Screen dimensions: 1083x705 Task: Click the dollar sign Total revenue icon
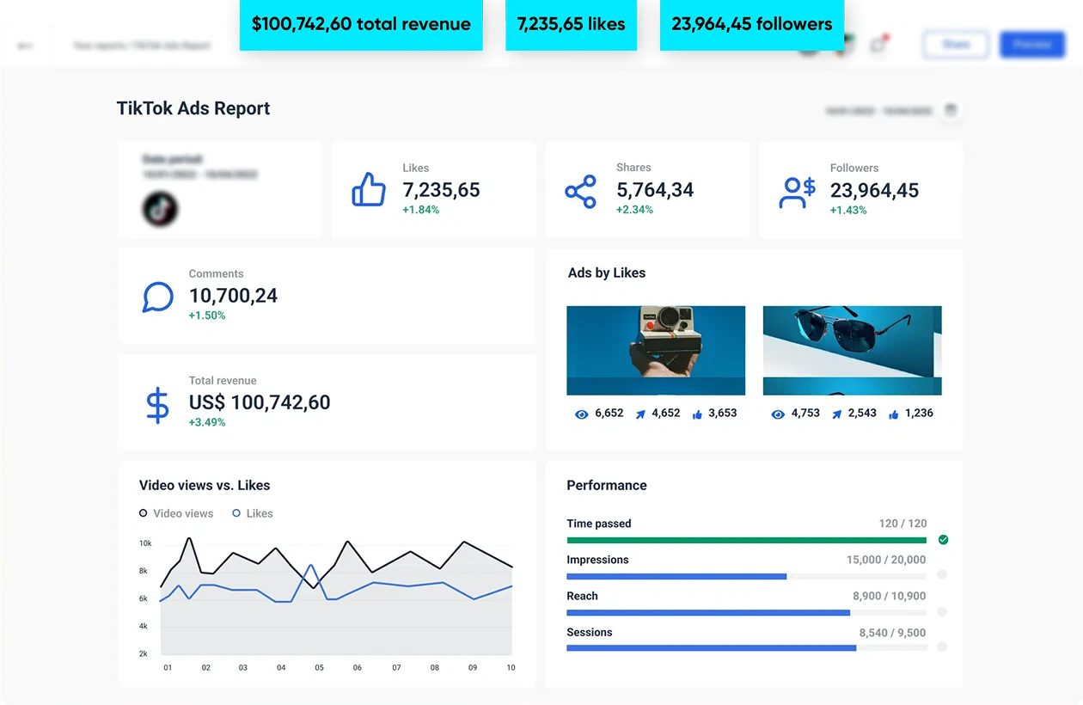pyautogui.click(x=157, y=405)
